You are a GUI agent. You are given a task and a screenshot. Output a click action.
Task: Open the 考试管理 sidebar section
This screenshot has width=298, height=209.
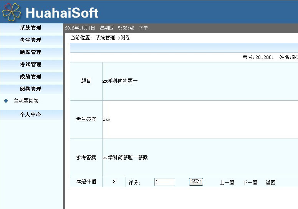tap(31, 64)
